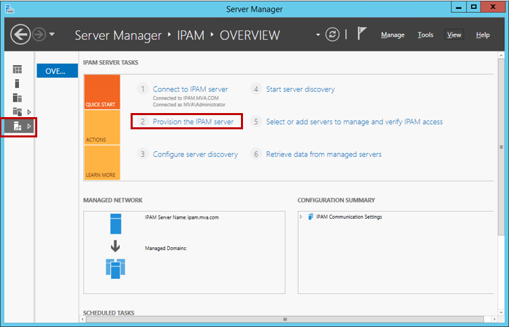Select the Local Server sidebar icon
The height and width of the screenshot is (327, 509).
(17, 83)
